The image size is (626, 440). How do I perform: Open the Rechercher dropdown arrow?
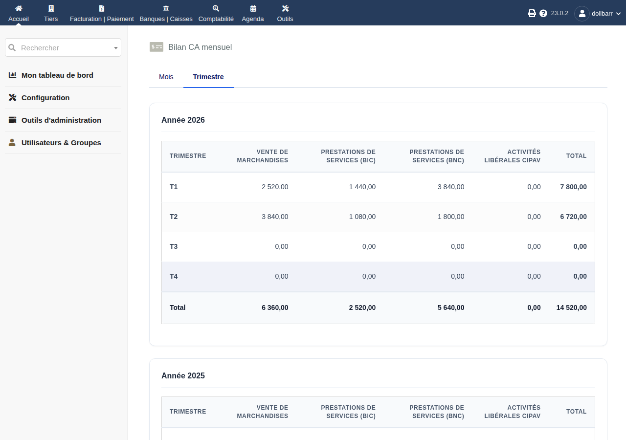[x=116, y=48]
